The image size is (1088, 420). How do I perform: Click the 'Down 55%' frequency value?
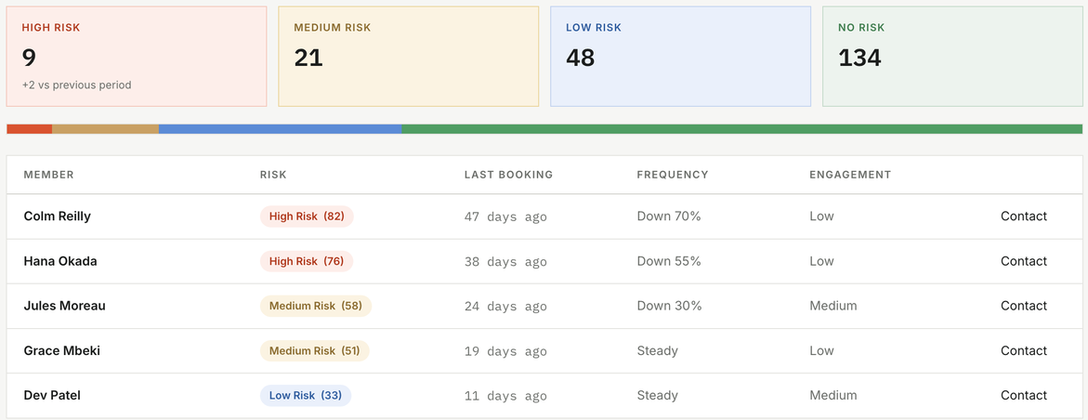669,261
